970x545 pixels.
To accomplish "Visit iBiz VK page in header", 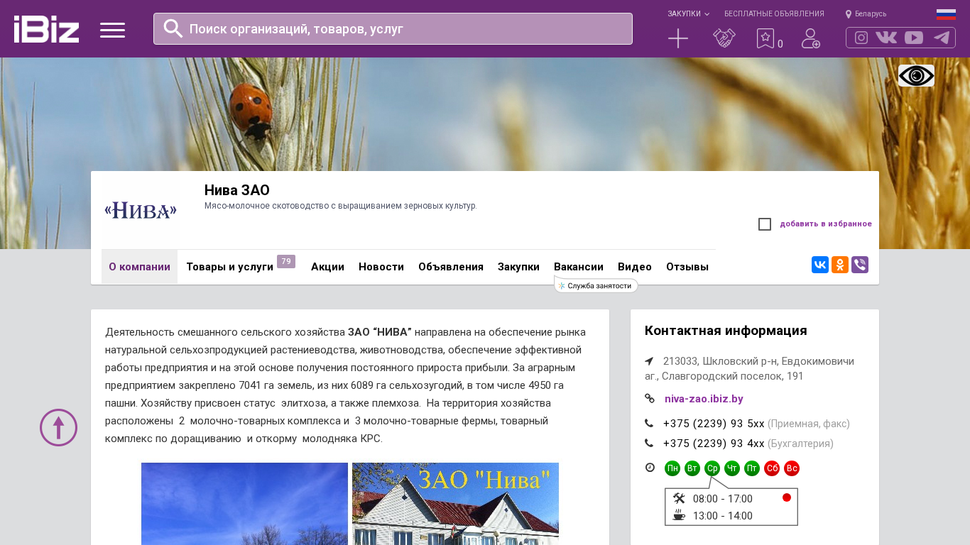I will pos(886,38).
